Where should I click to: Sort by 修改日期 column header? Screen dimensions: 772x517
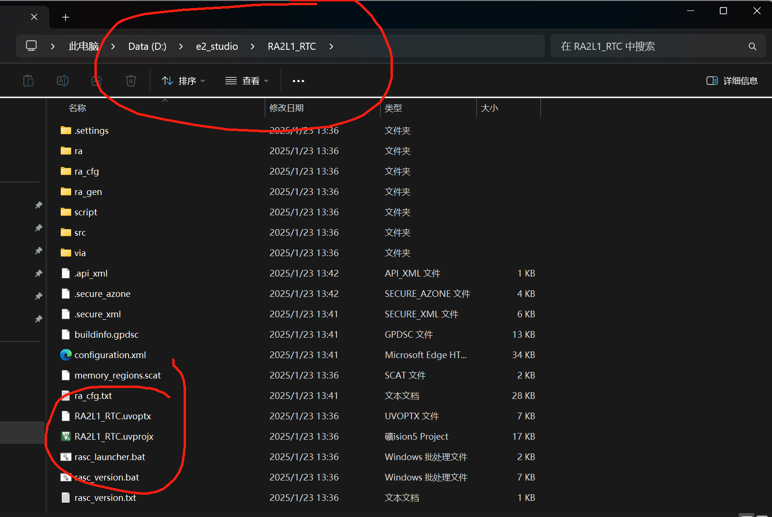coord(287,108)
